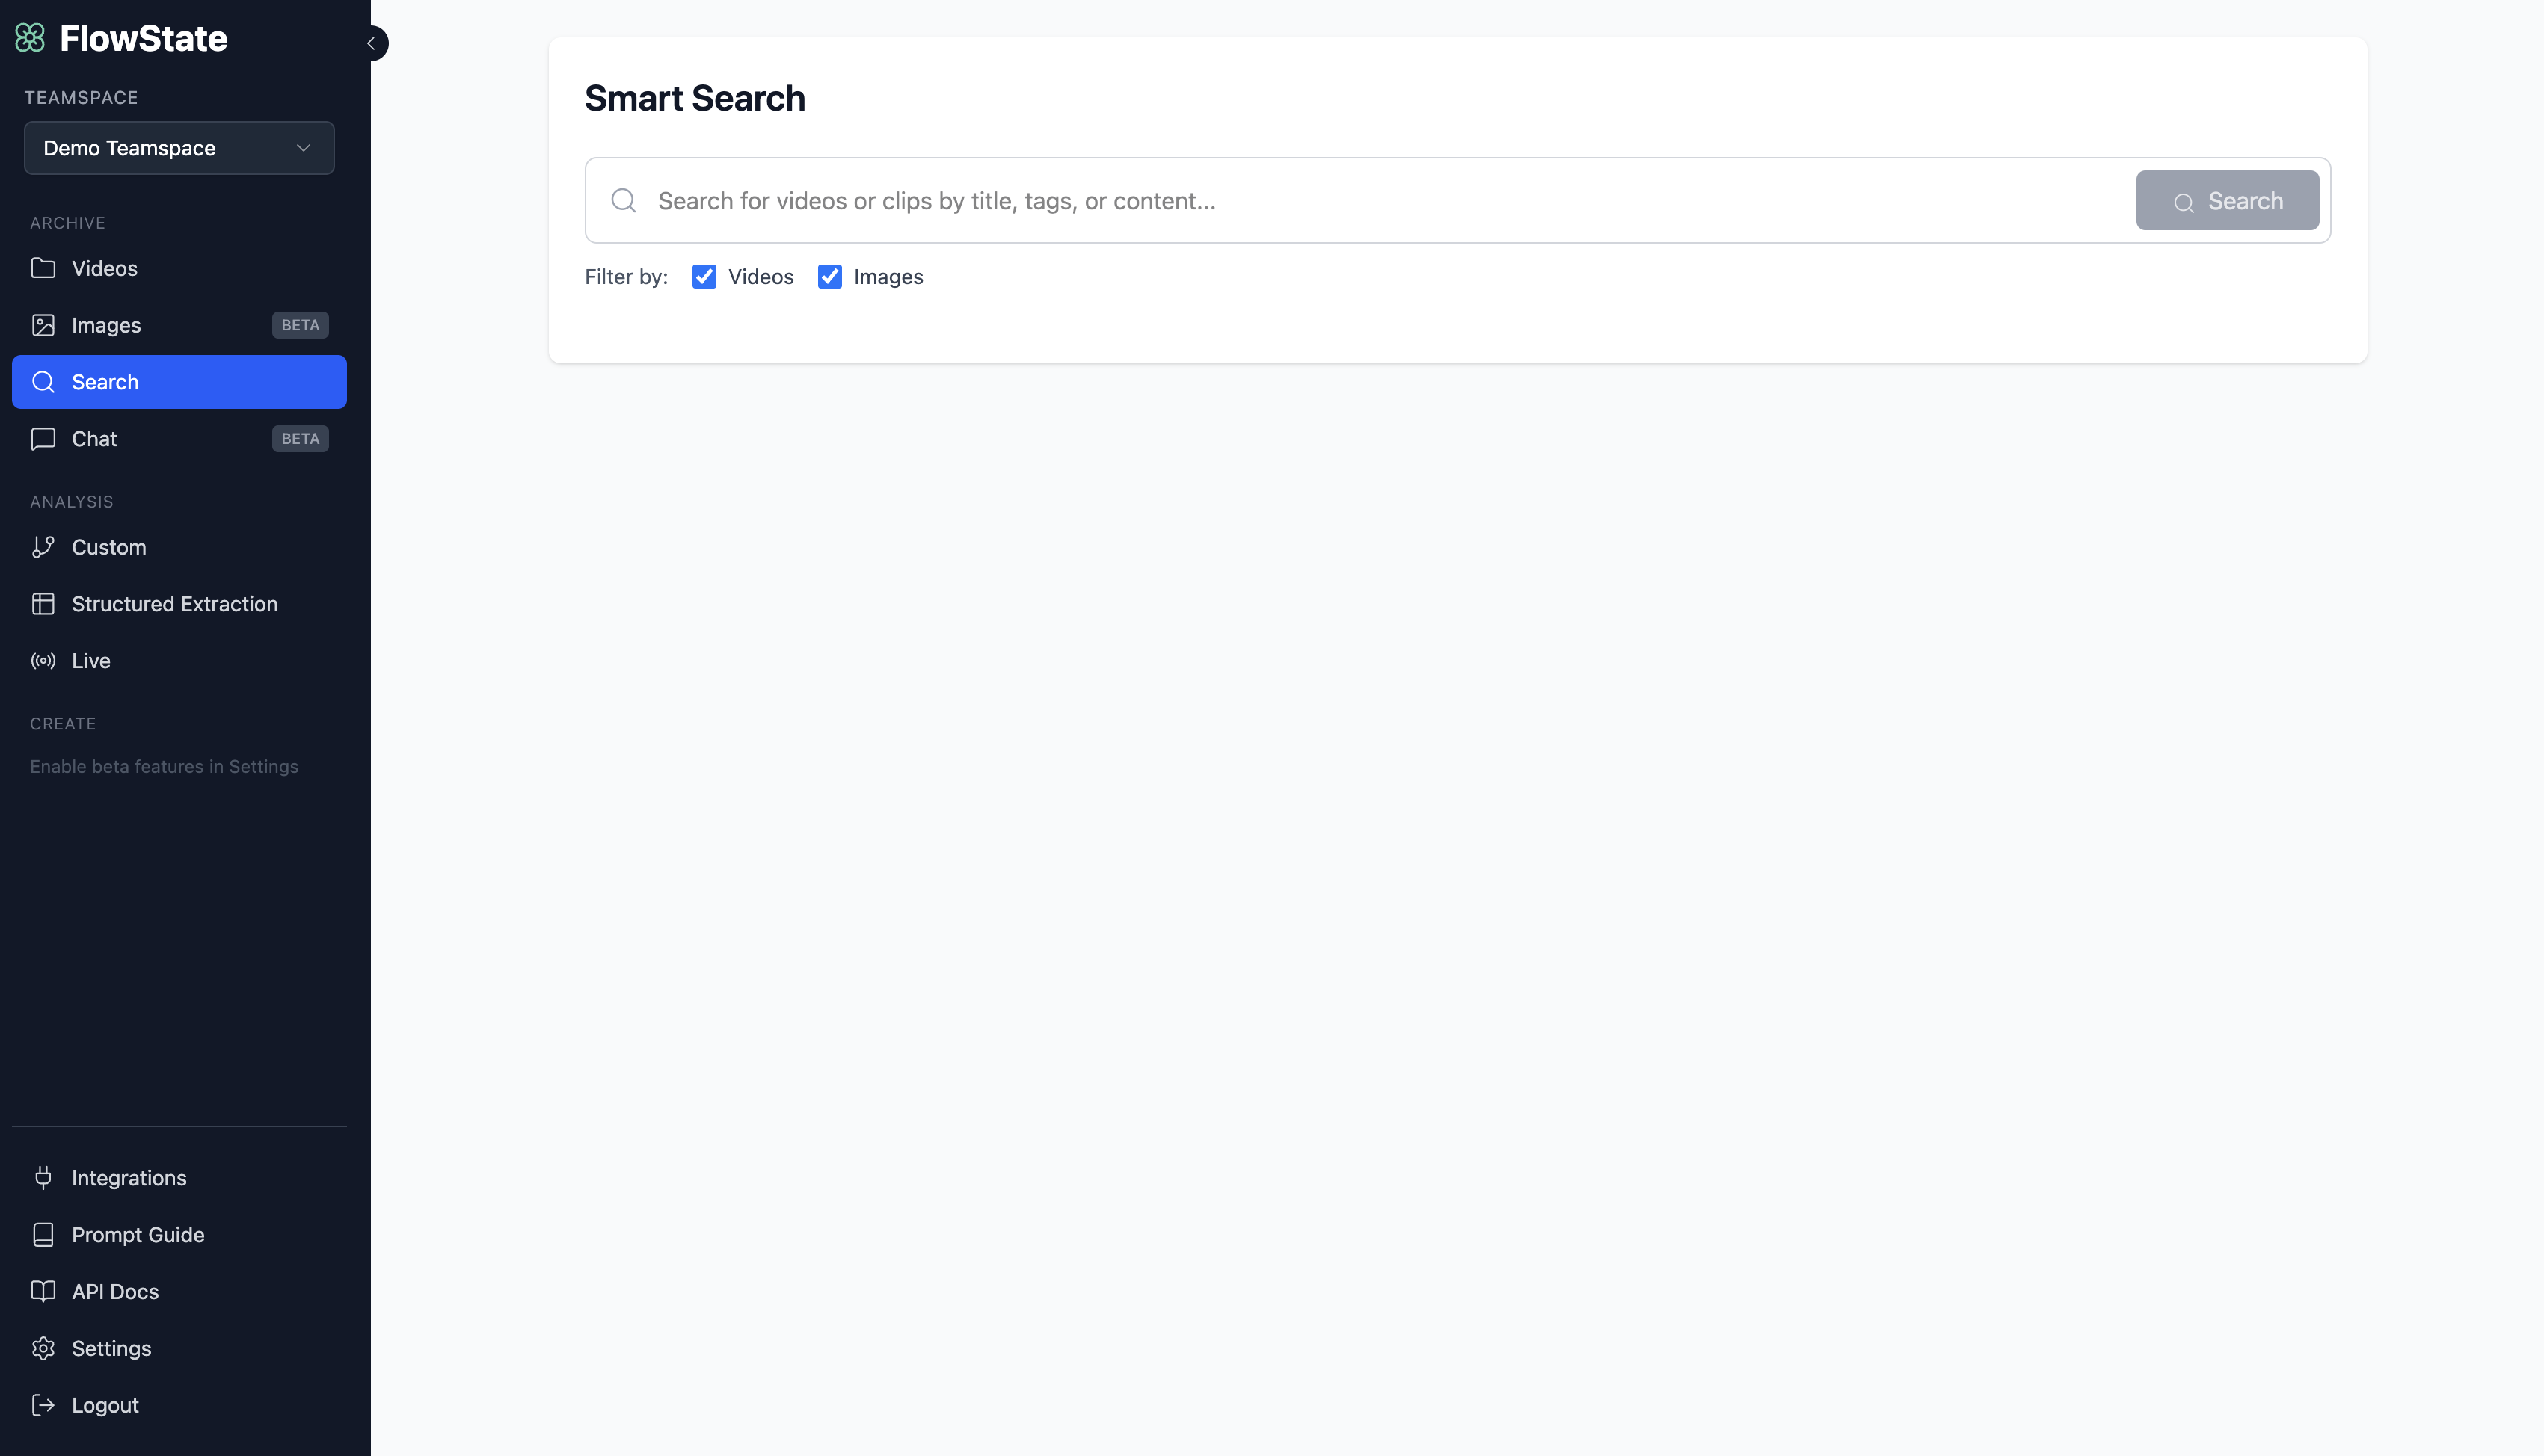Click the "Filter by:" label

626,277
